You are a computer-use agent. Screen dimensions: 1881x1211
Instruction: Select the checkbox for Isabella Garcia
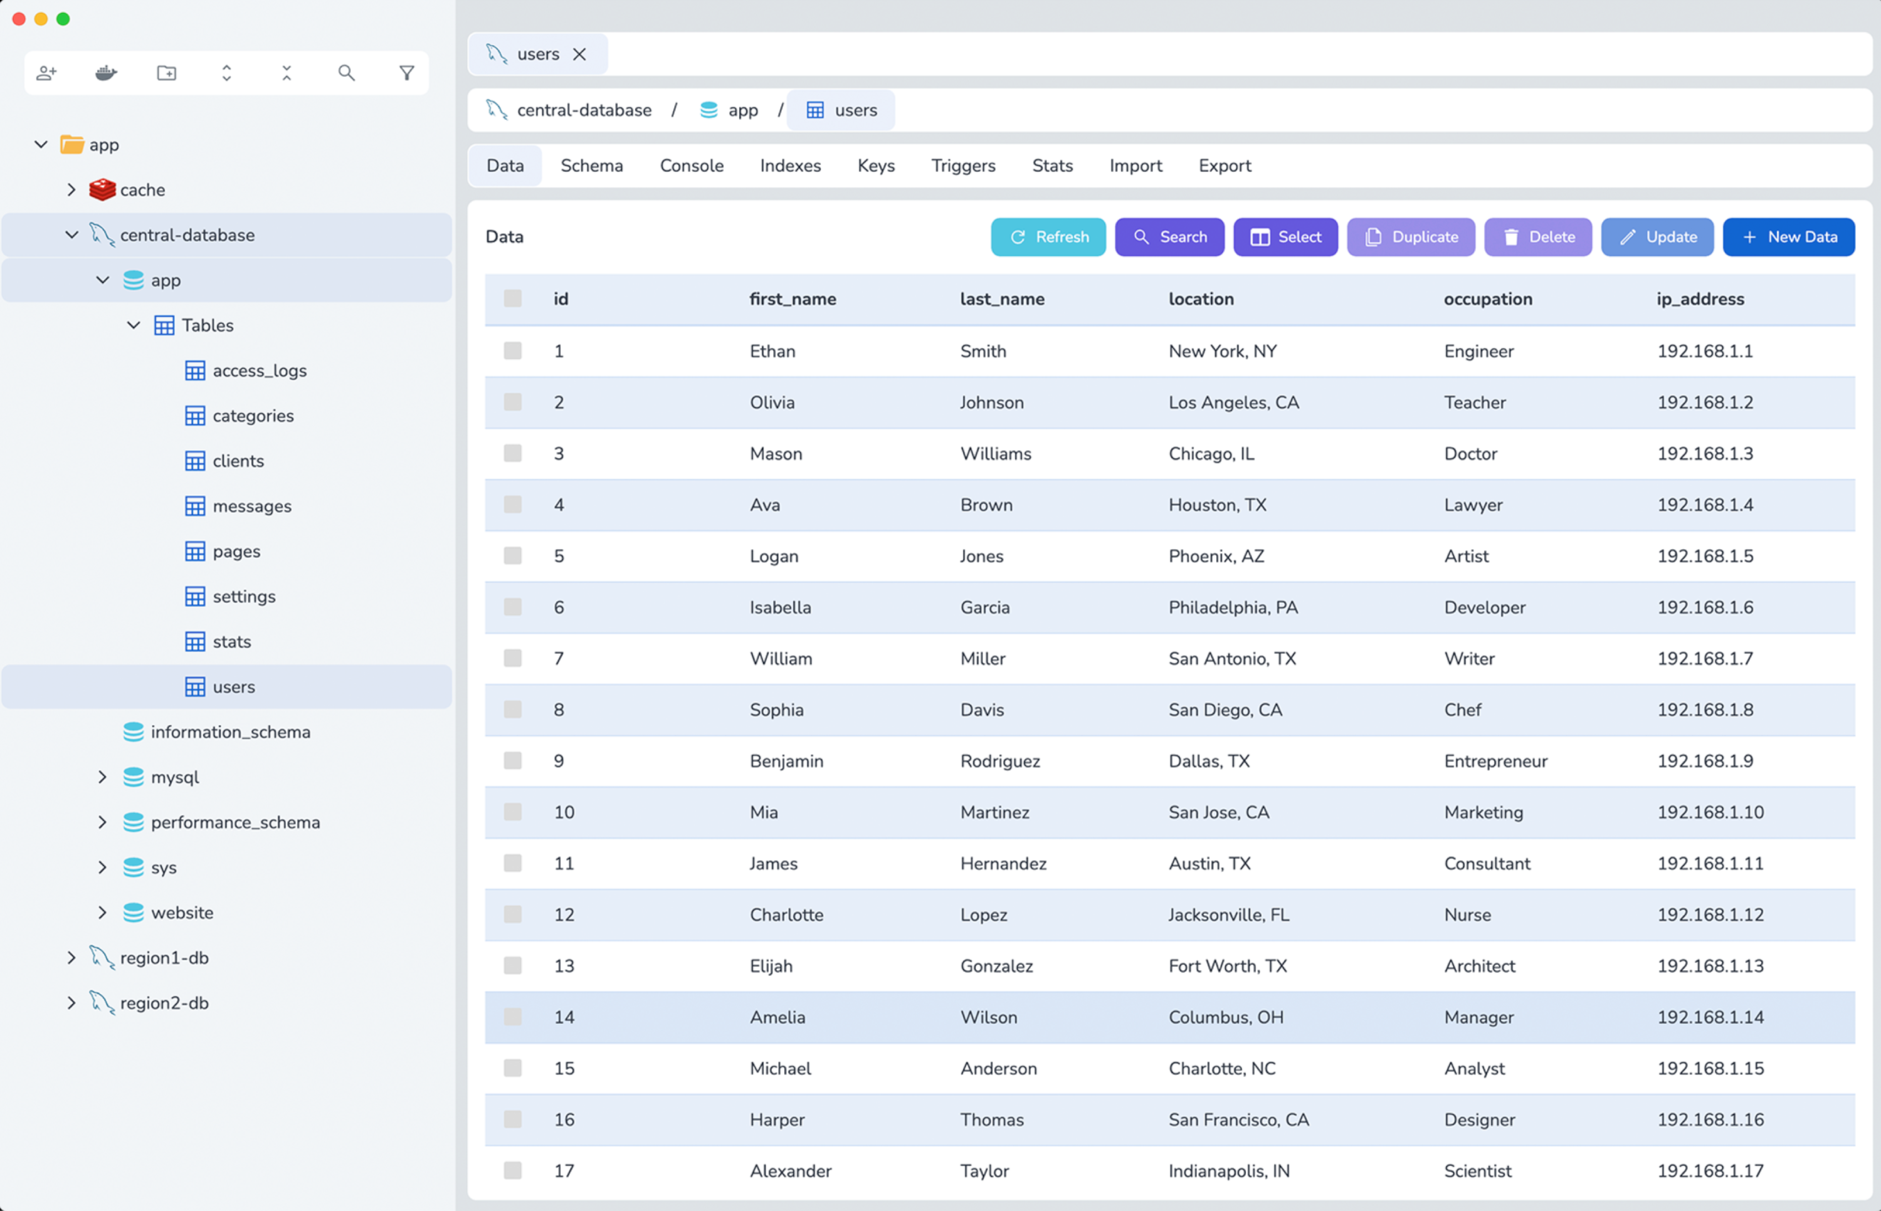(x=513, y=607)
